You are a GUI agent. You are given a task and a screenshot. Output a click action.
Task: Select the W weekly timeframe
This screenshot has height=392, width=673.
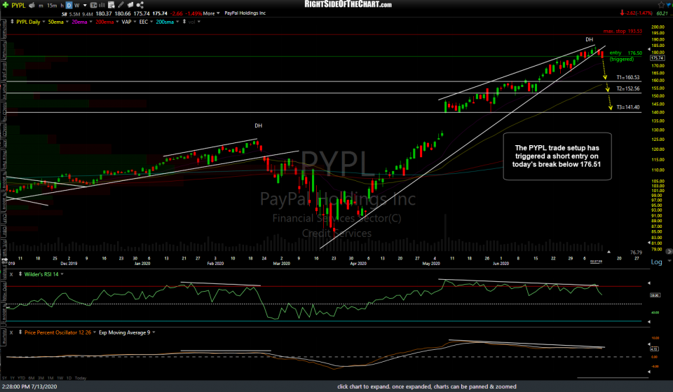click(77, 6)
